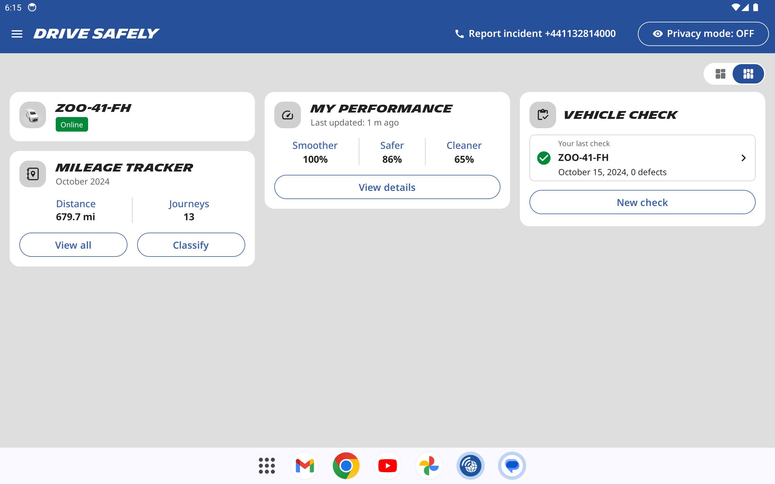Tap the Vehicle Check clipboard icon
Viewport: 775px width, 484px height.
coord(543,115)
